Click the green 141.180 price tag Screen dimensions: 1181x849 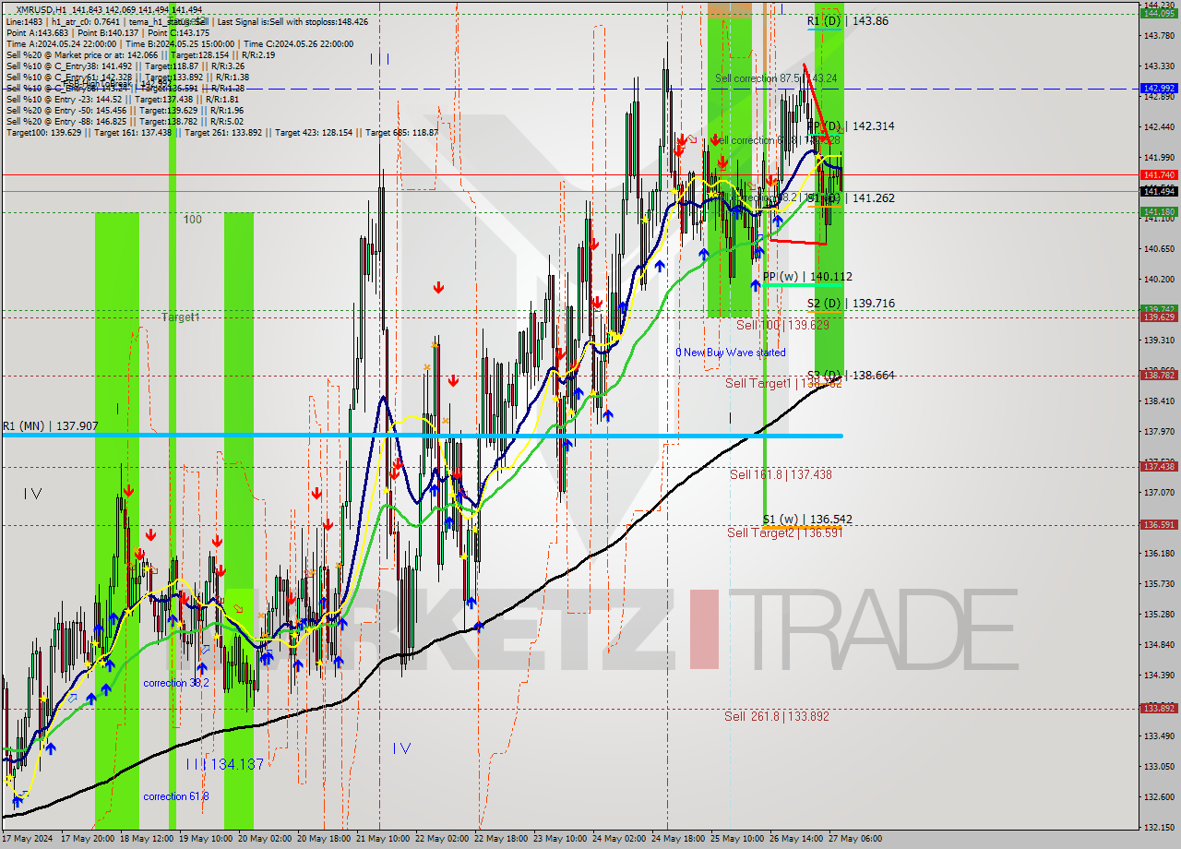[x=1159, y=211]
